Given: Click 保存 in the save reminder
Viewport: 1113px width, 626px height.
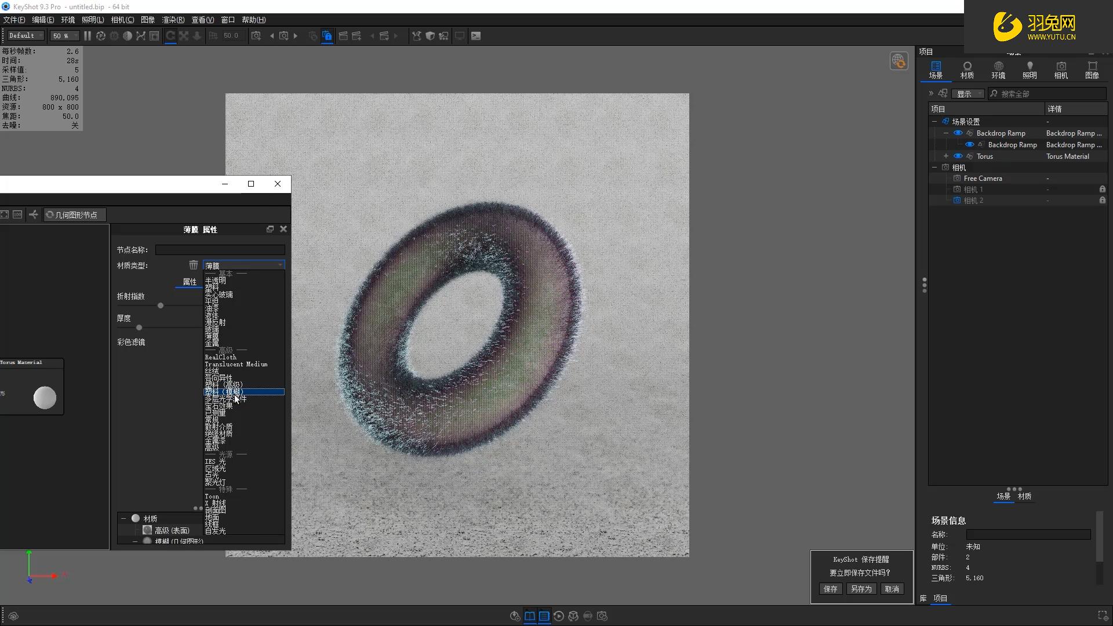Looking at the screenshot, I should pos(830,589).
